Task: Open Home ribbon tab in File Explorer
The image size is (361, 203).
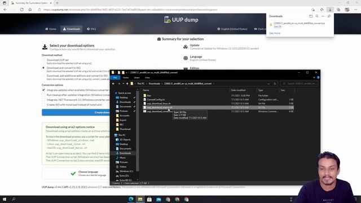Action: click(126, 78)
